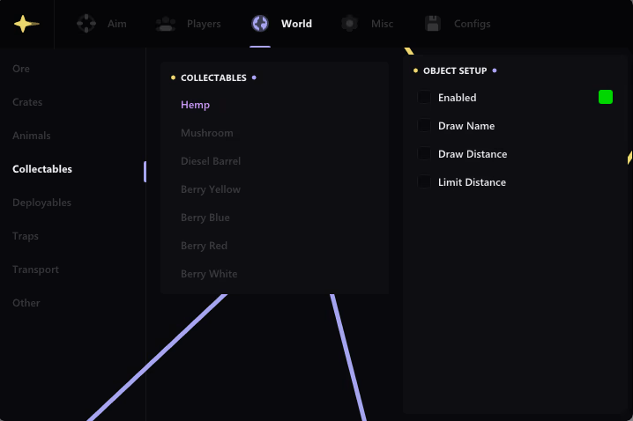Select Ore in the sidebar
Viewport: 633px width, 421px height.
point(21,69)
